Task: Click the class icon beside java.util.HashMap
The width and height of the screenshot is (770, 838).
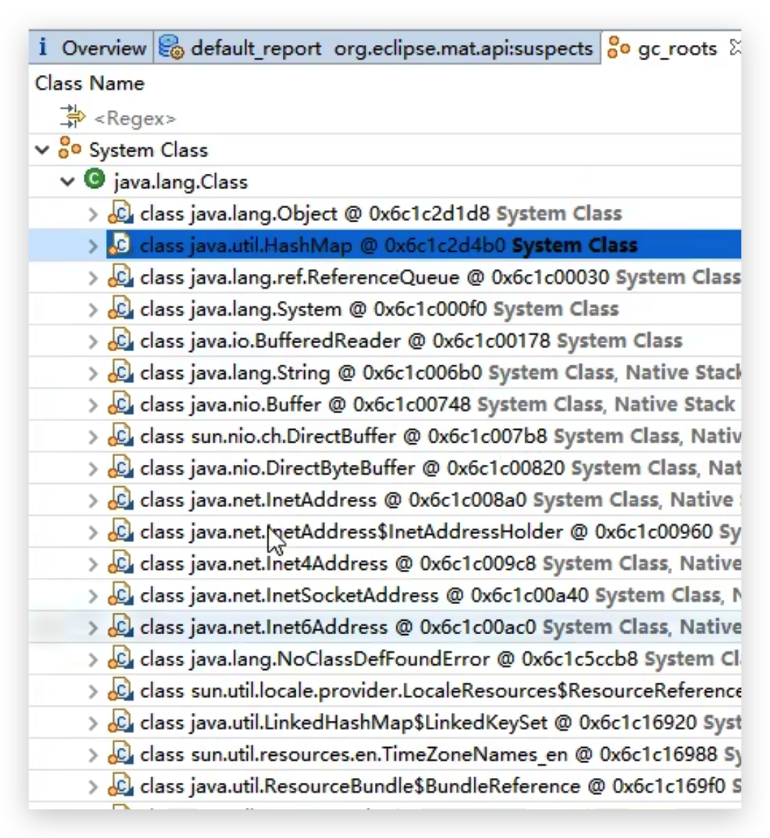Action: pos(122,245)
